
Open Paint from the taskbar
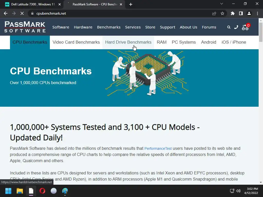[65, 191]
